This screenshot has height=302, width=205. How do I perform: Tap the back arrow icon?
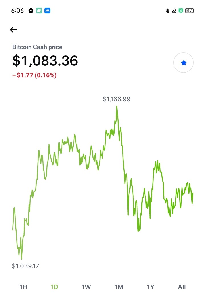[x=14, y=30]
